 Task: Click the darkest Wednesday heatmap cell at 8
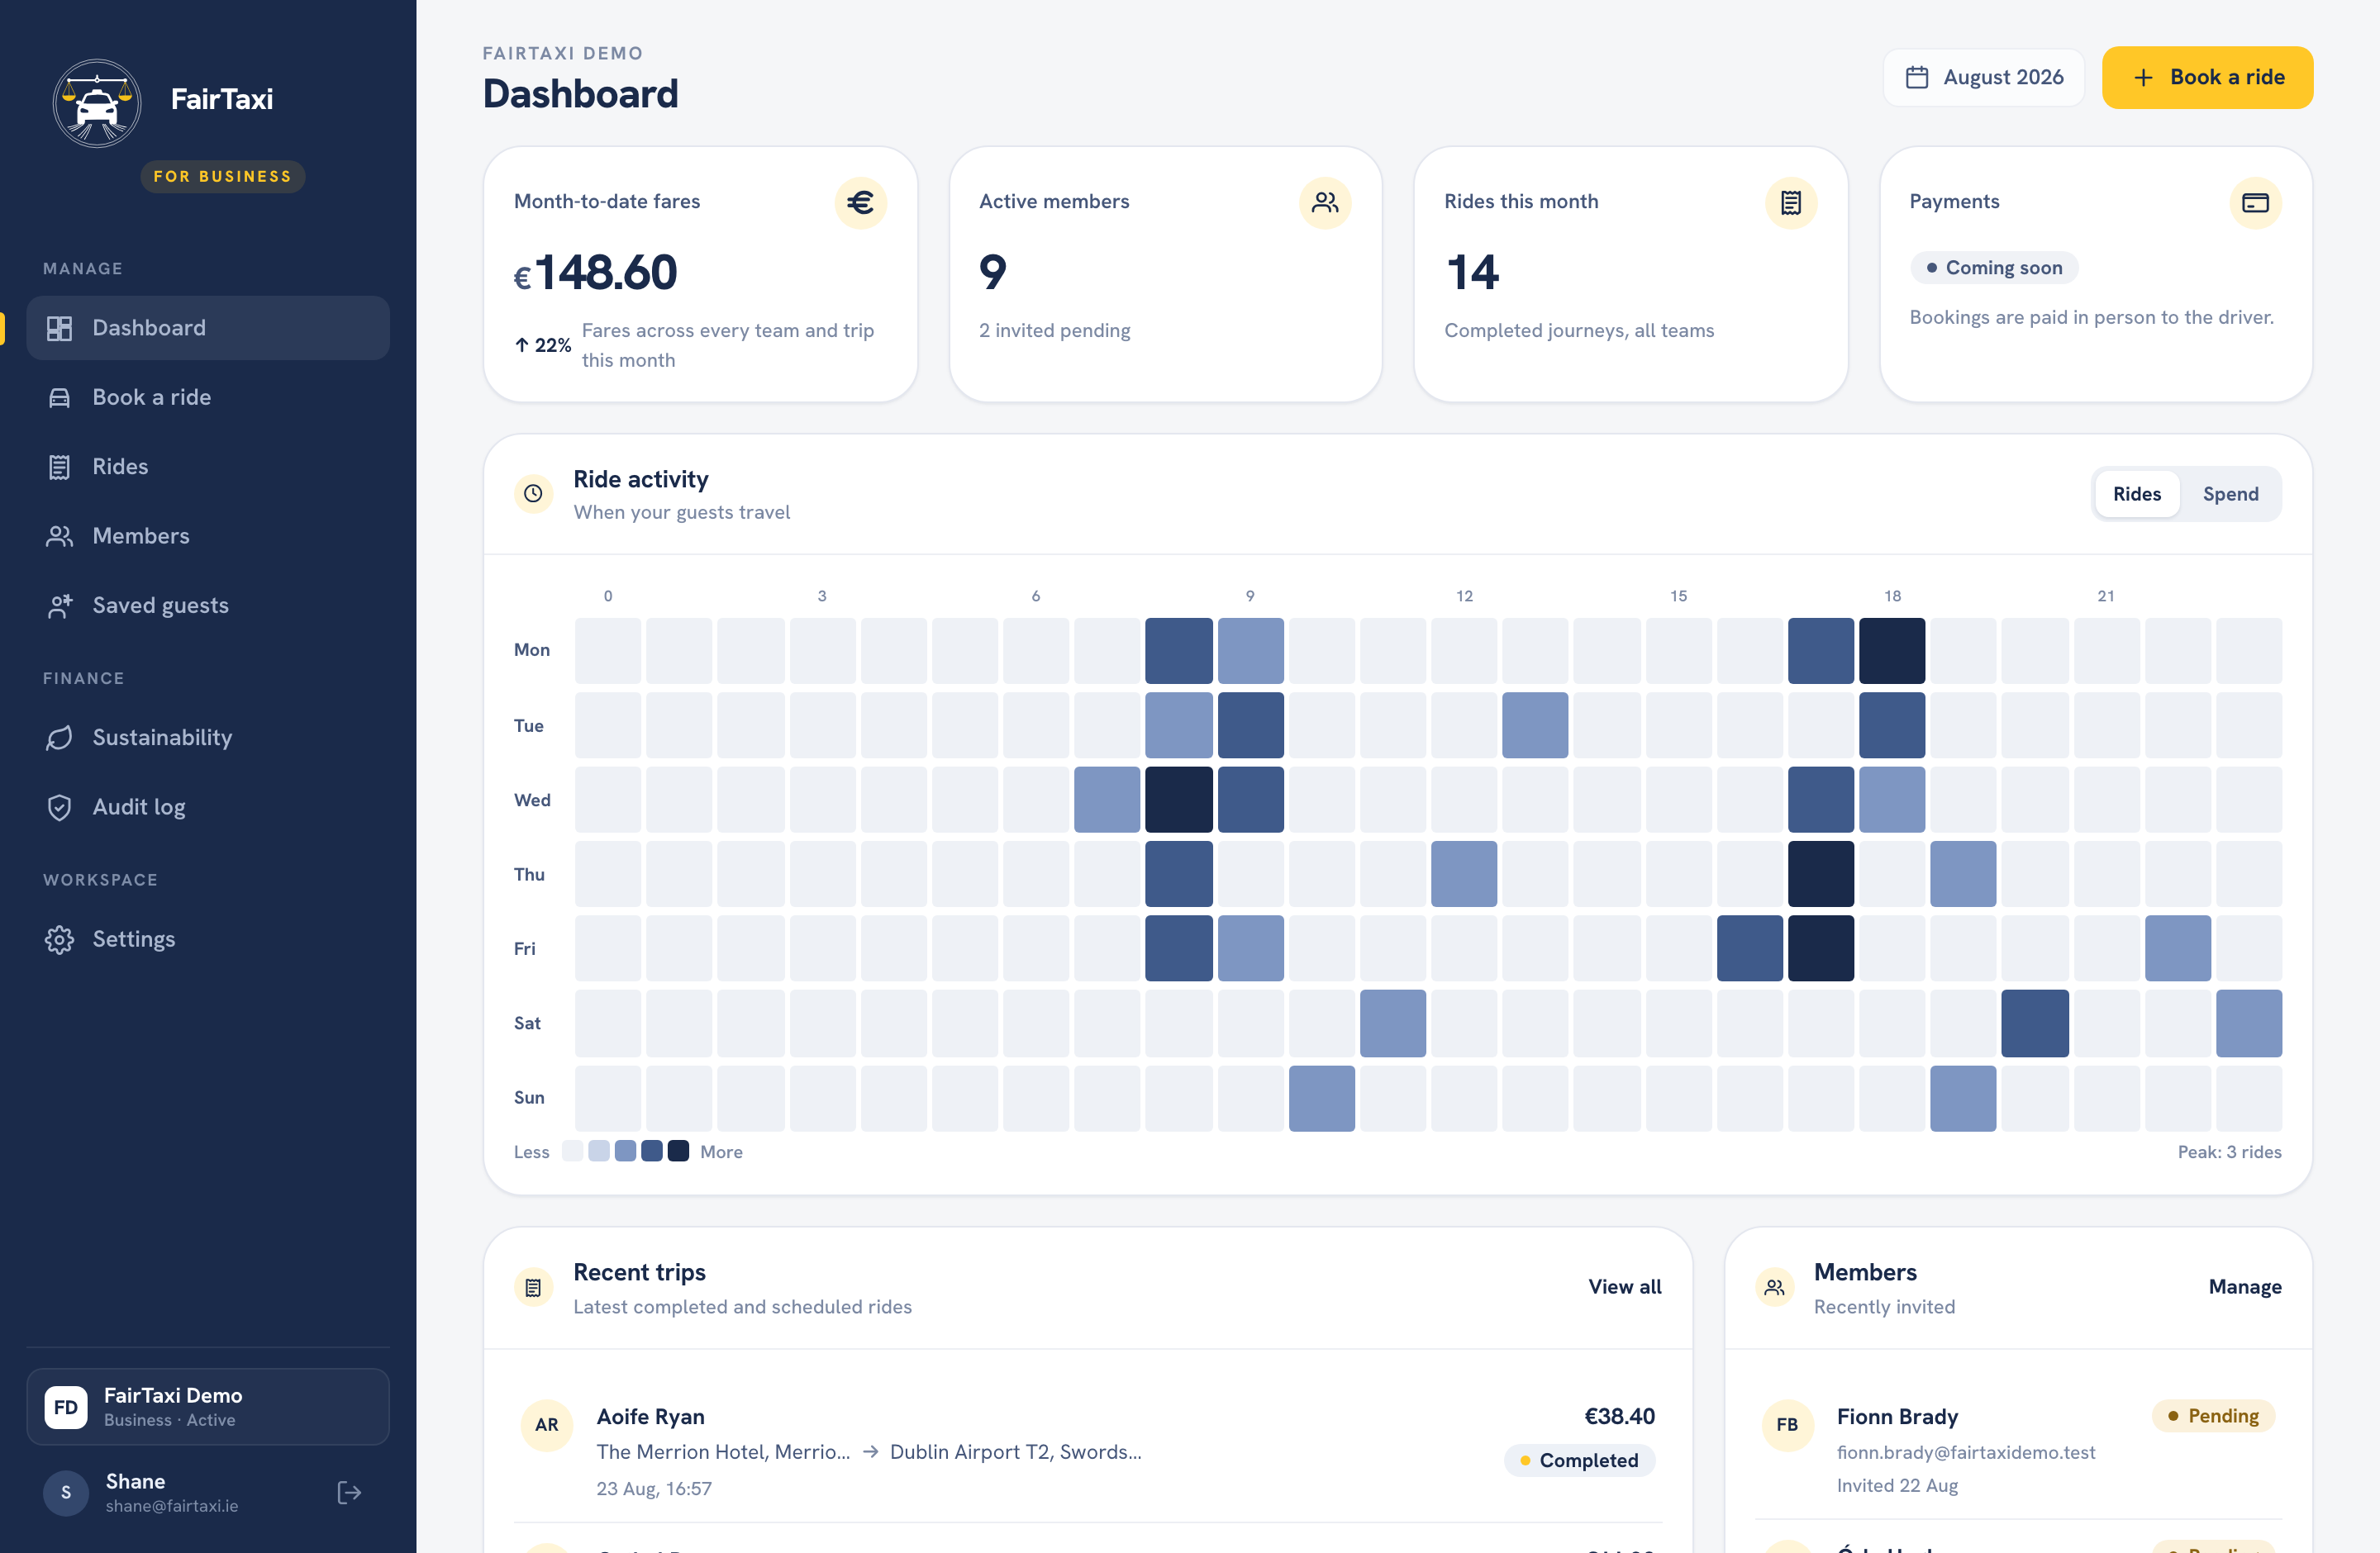[x=1178, y=800]
